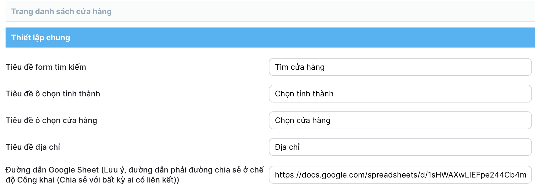Edit the address title value

[287, 147]
